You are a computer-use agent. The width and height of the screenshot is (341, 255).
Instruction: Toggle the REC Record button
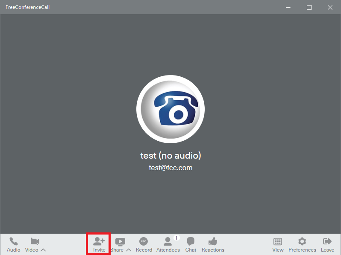click(144, 242)
